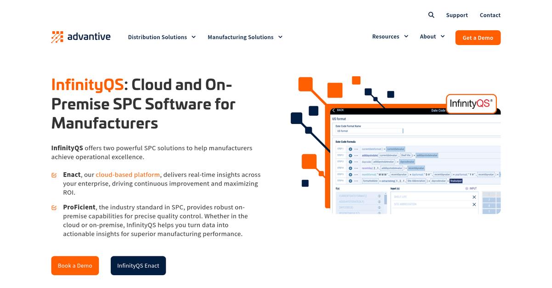Expand the Distribution Solutions menu

(162, 37)
